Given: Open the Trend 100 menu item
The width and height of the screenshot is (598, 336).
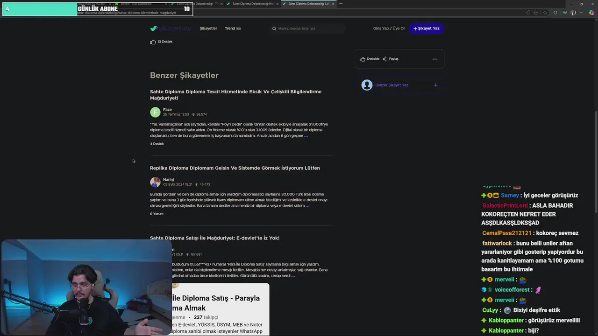Looking at the screenshot, I should click(233, 28).
